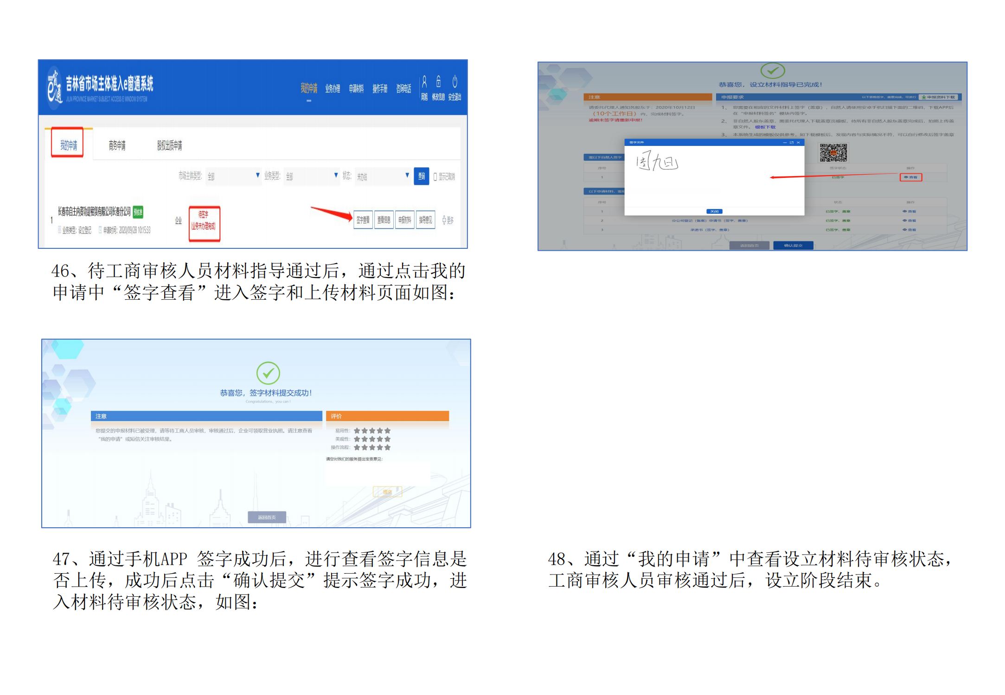Image resolution: width=1005 pixels, height=695 pixels.
Task: Click the 确认提交 button
Action: (x=793, y=246)
